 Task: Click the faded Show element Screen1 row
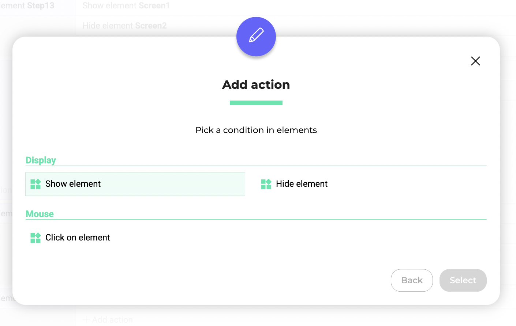[126, 5]
